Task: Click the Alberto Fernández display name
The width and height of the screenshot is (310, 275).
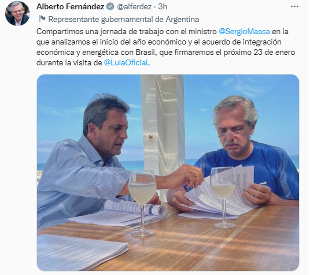Action: tap(70, 7)
